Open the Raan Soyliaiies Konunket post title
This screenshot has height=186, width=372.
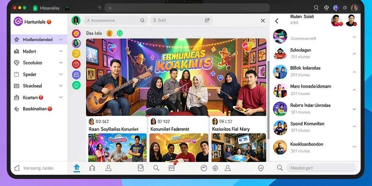click(113, 129)
